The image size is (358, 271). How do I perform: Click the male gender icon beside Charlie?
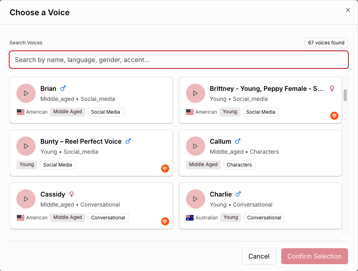coord(238,194)
